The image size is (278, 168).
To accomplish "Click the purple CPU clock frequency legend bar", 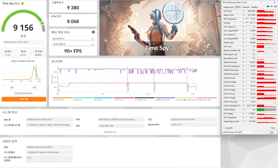I will [x=165, y=98].
